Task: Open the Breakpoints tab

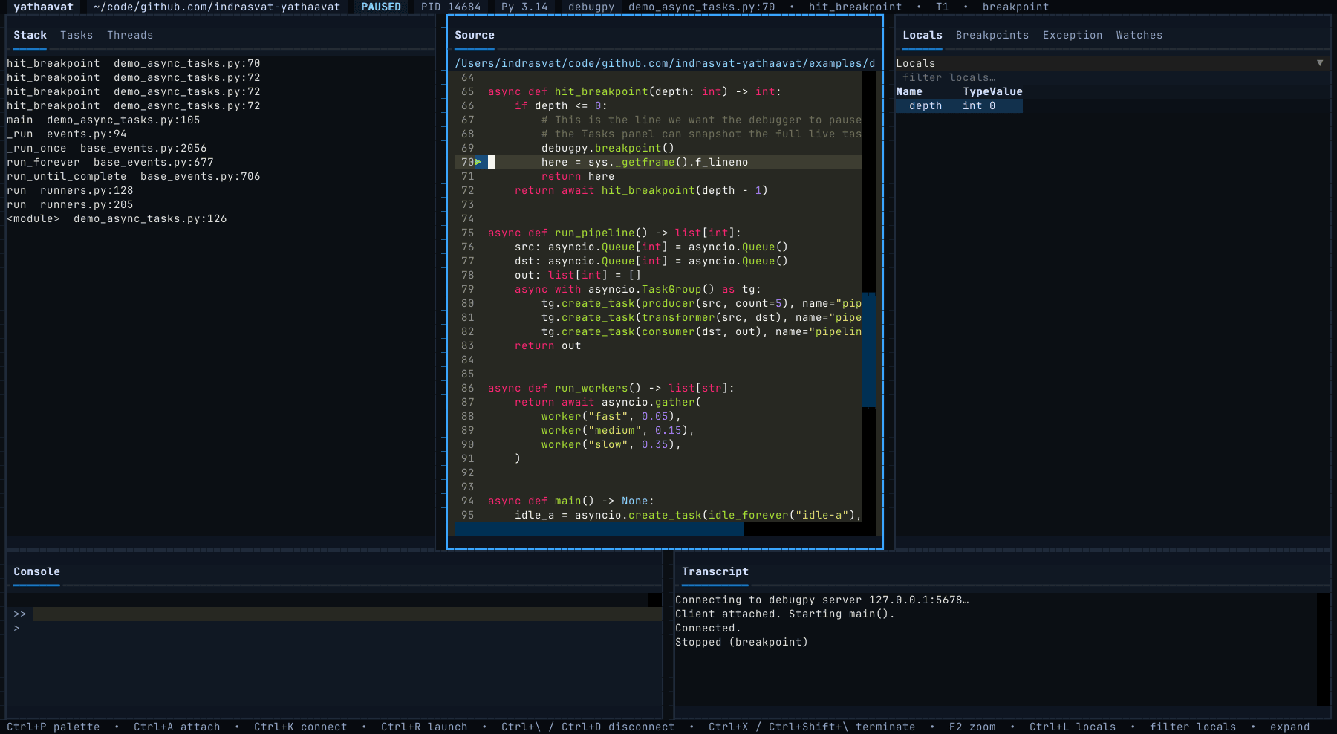Action: [992, 35]
